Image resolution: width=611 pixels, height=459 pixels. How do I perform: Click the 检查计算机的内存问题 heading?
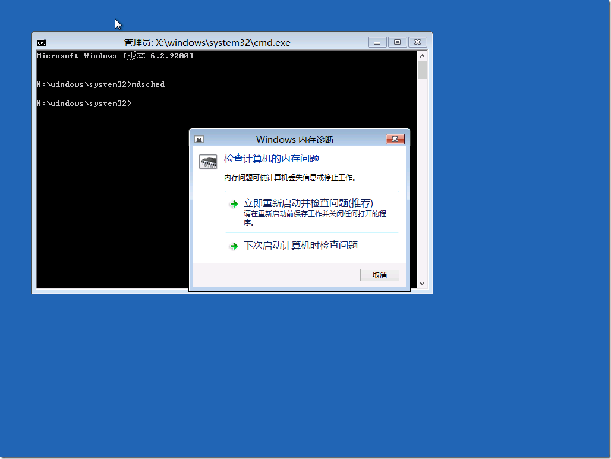click(272, 159)
